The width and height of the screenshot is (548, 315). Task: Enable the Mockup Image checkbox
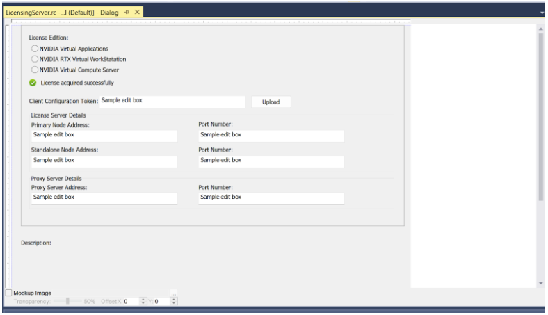tap(9, 293)
